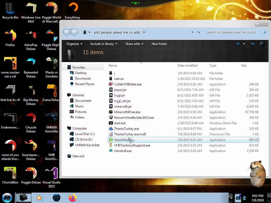Select CollabVMBotter.exe file icon
This screenshot has width=271, height=203.
point(111,84)
